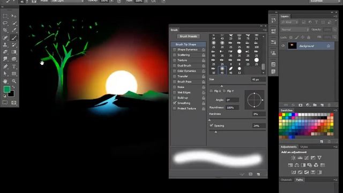
Task: Enable Transfer checkbox
Action: (174, 76)
